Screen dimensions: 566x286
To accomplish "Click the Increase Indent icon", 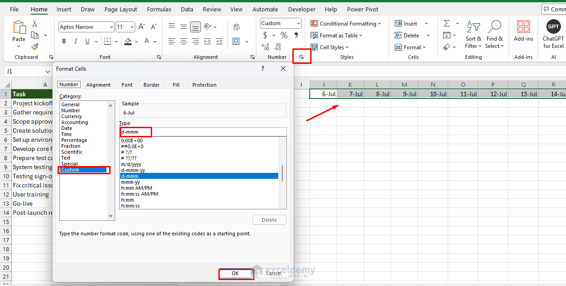I will [219, 41].
